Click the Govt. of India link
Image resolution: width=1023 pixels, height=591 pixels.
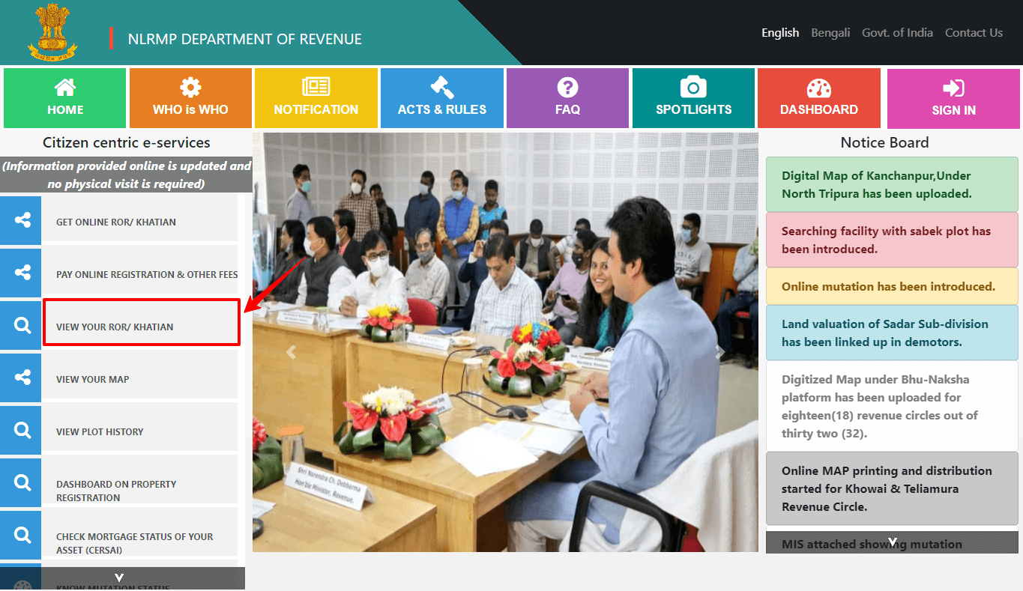click(897, 32)
